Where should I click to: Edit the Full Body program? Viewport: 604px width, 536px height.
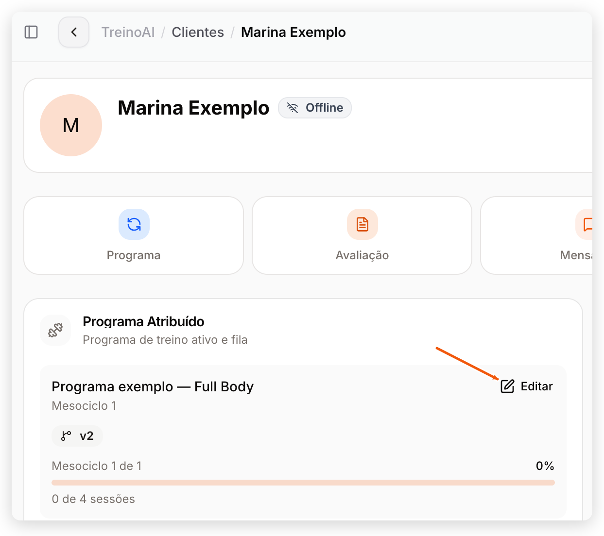tap(527, 386)
